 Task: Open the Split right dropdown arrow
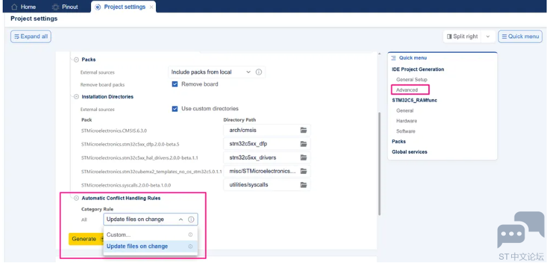(x=488, y=37)
